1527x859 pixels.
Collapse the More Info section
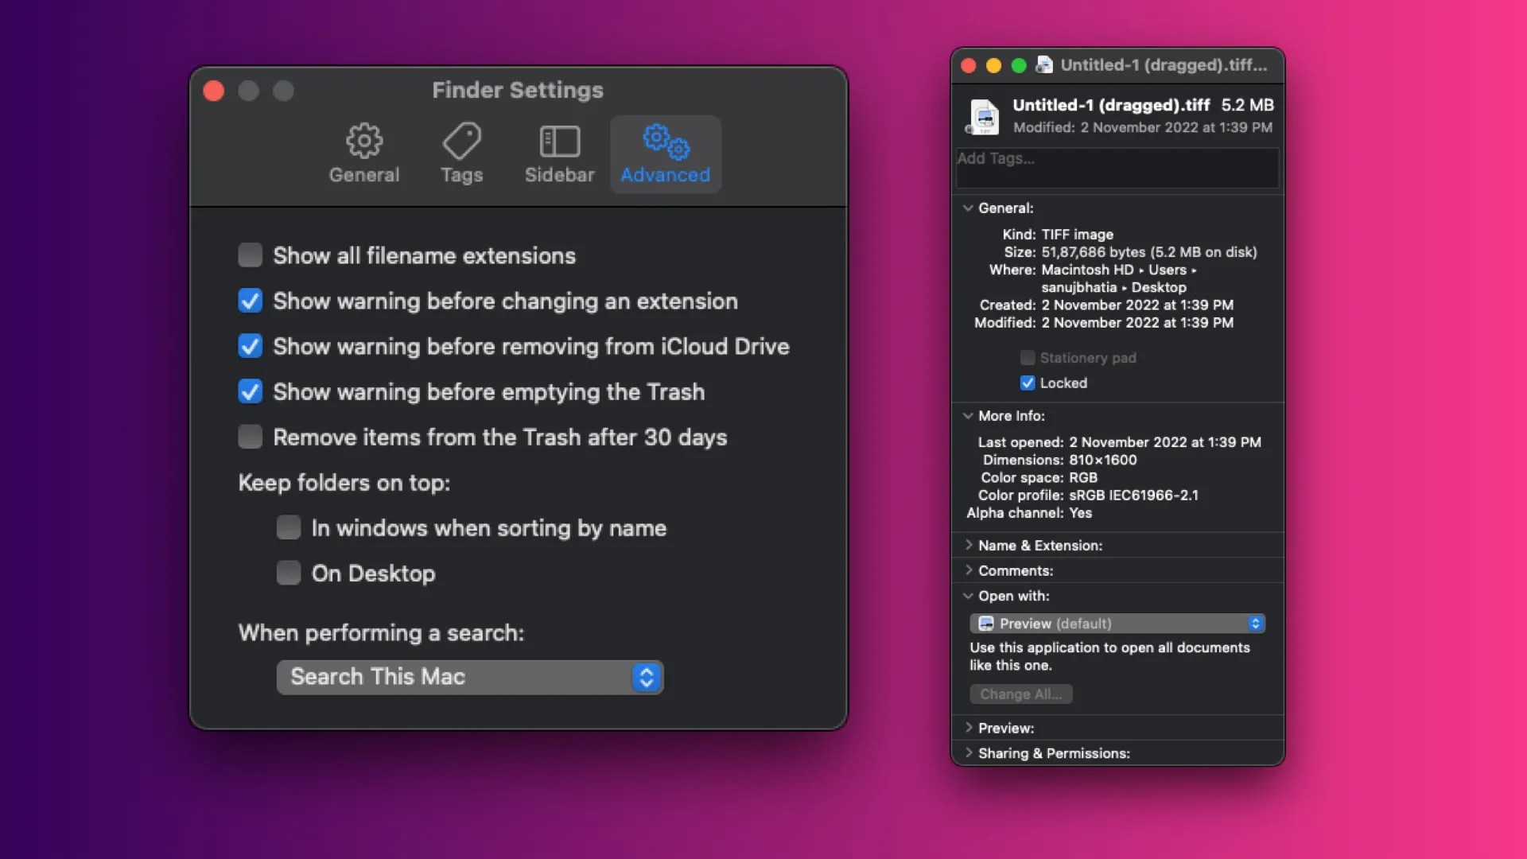coord(969,416)
